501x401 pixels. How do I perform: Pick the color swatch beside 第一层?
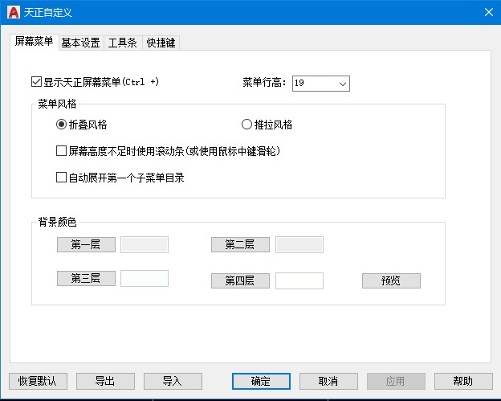point(145,244)
